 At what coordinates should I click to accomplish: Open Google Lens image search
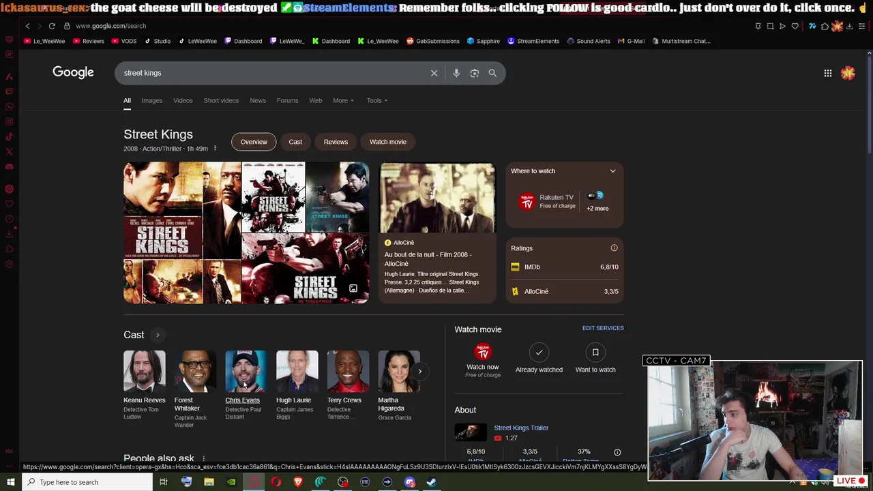click(475, 73)
